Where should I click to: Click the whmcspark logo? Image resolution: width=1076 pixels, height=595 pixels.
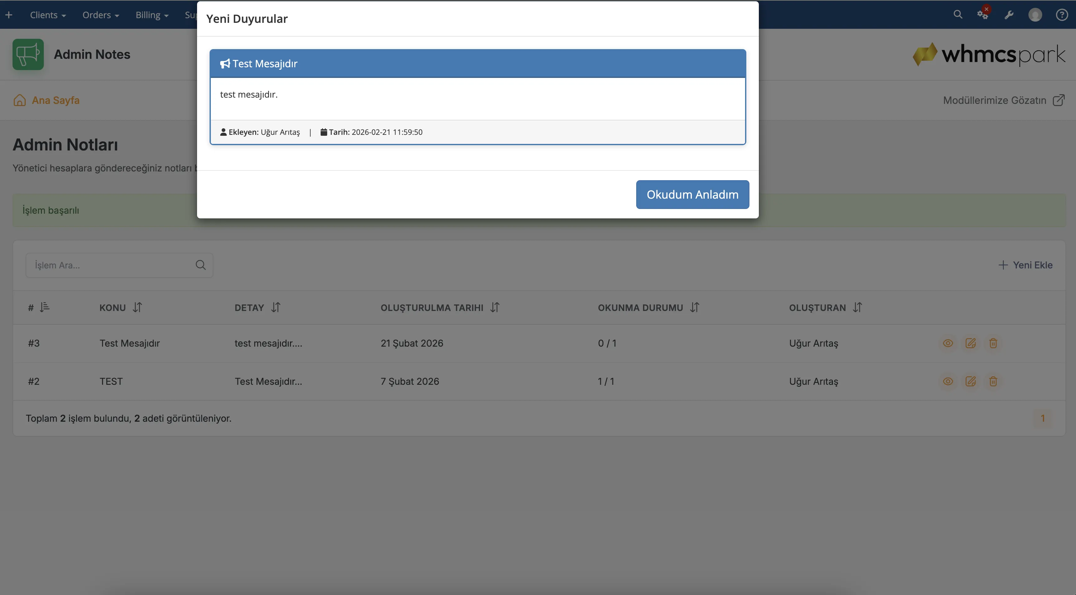pyautogui.click(x=989, y=54)
